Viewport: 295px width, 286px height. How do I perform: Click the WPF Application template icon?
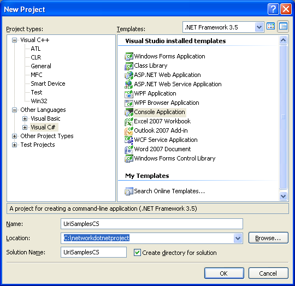pyautogui.click(x=129, y=93)
